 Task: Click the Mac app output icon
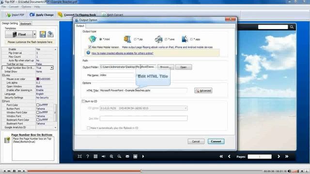[185, 39]
